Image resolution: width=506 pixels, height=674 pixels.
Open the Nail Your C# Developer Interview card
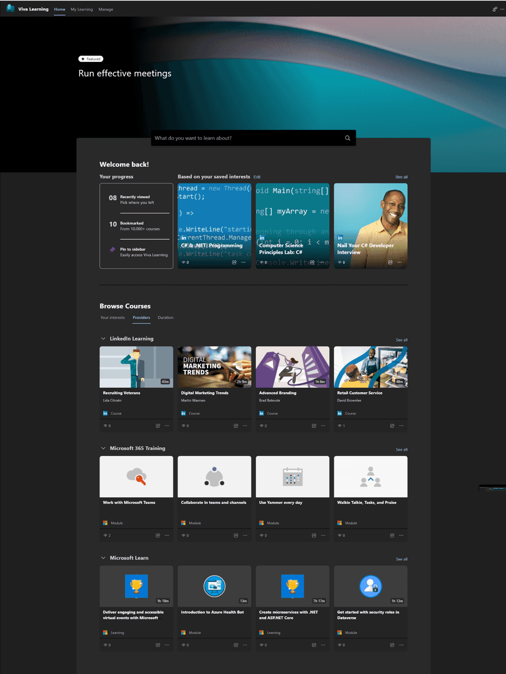(x=371, y=226)
